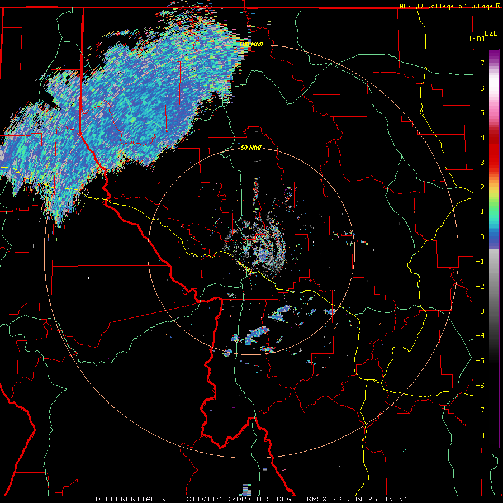
Task: Click the -4 value on color scale
Action: point(480,336)
